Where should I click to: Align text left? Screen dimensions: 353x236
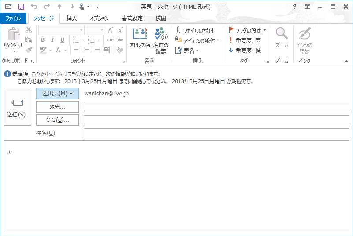[x=77, y=50]
